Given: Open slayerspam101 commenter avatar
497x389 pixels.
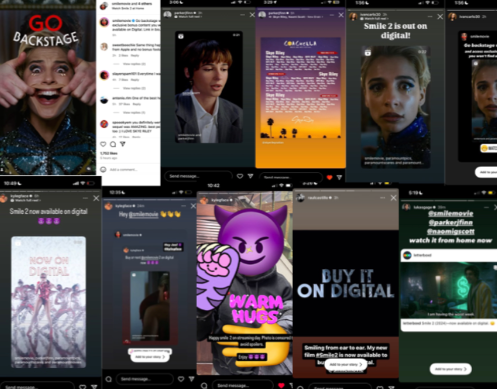Looking at the screenshot, I should (x=104, y=75).
